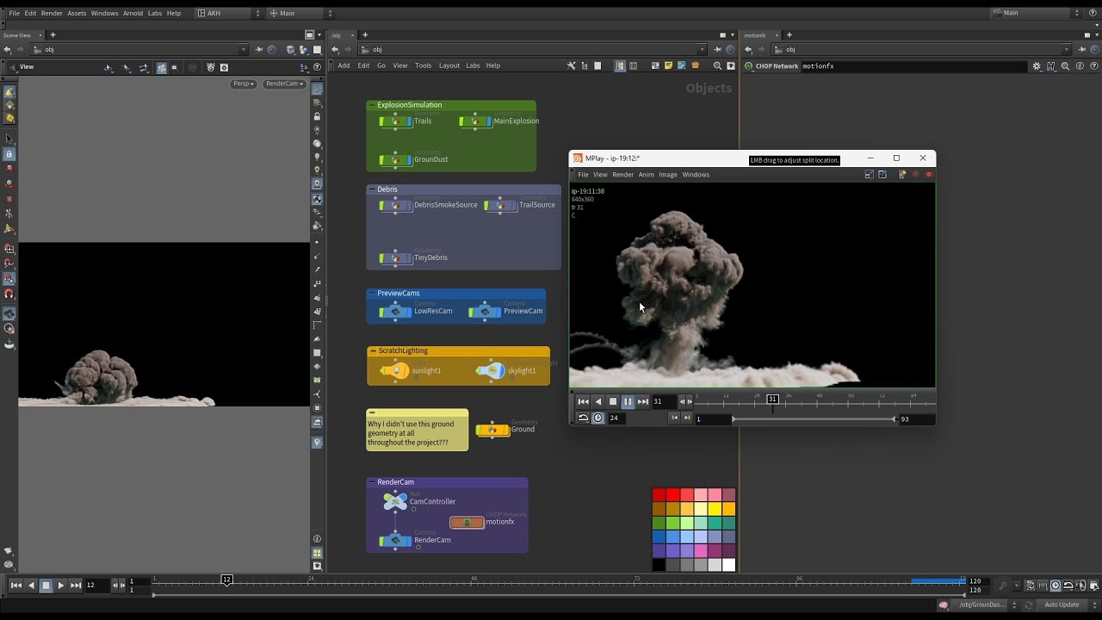Click the Auto Update button in status bar
This screenshot has height=620, width=1102.
(1062, 604)
